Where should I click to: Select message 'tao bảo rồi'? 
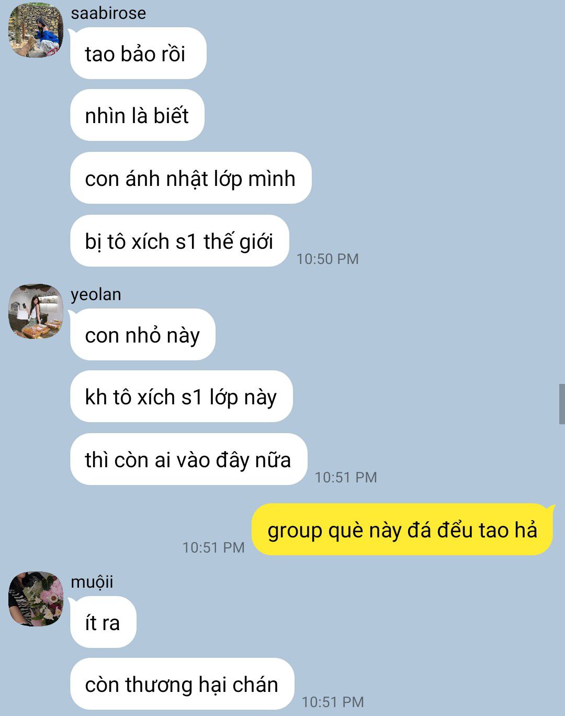(138, 53)
